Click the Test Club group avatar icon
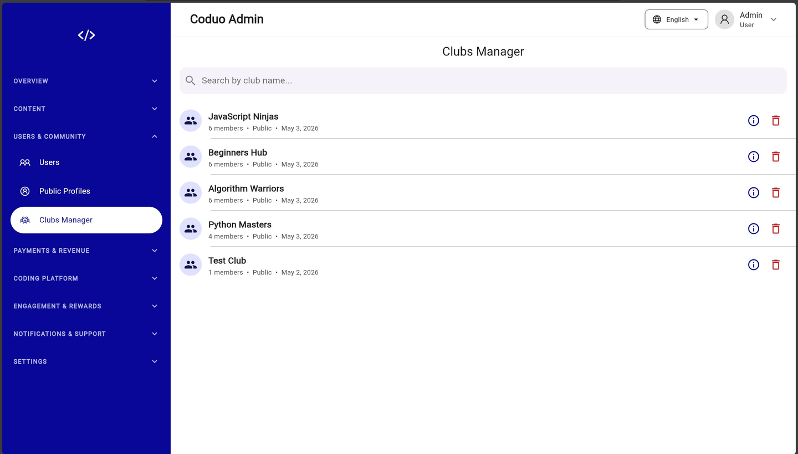The image size is (798, 454). (x=191, y=264)
